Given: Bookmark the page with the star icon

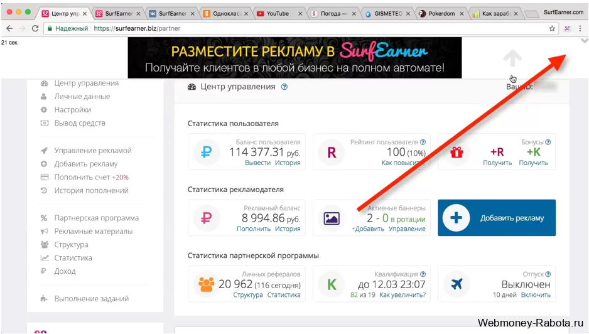Looking at the screenshot, I should 552,28.
